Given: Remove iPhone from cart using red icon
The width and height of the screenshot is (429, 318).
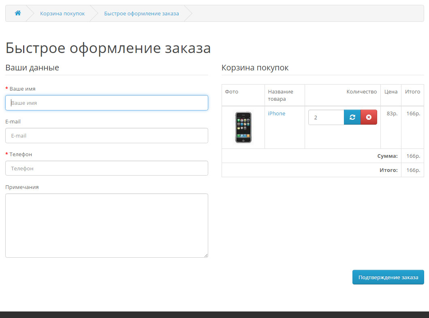Looking at the screenshot, I should click(369, 117).
